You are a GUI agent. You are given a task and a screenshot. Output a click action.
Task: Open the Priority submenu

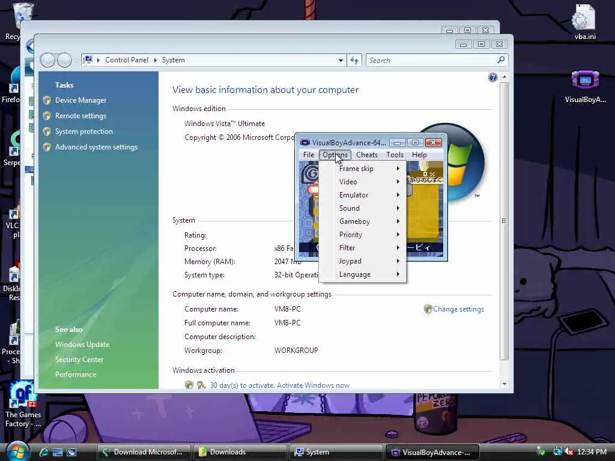coord(363,235)
